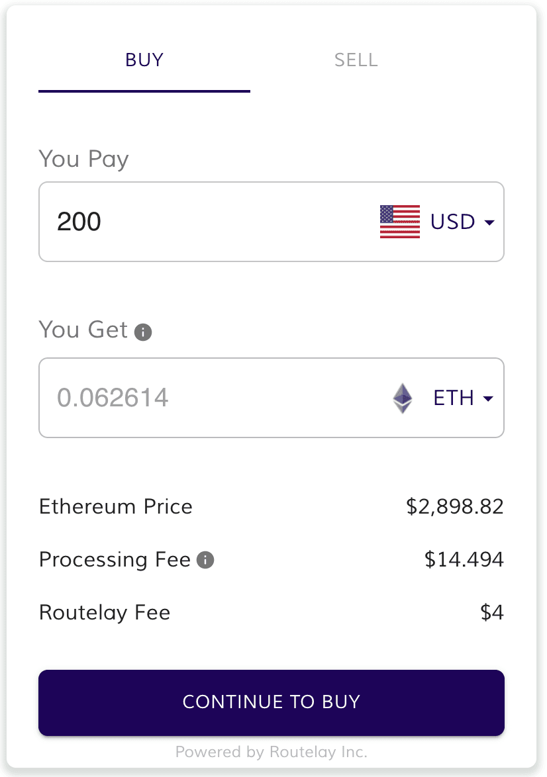The width and height of the screenshot is (547, 777).
Task: Open the USD currency dropdown arrow
Action: coord(490,222)
